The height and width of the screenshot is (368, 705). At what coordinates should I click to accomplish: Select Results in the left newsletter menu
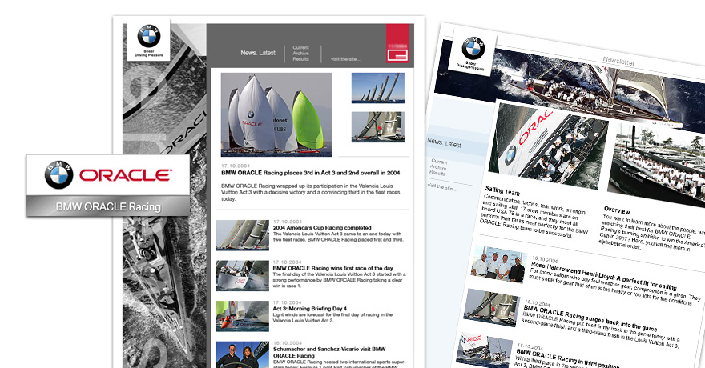coord(300,59)
